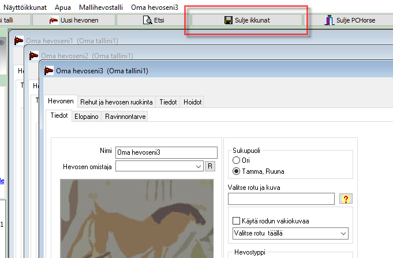393x258 pixels.
Task: Enable Käytä rodun vakiokuvaa checkbox
Action: coord(235,221)
